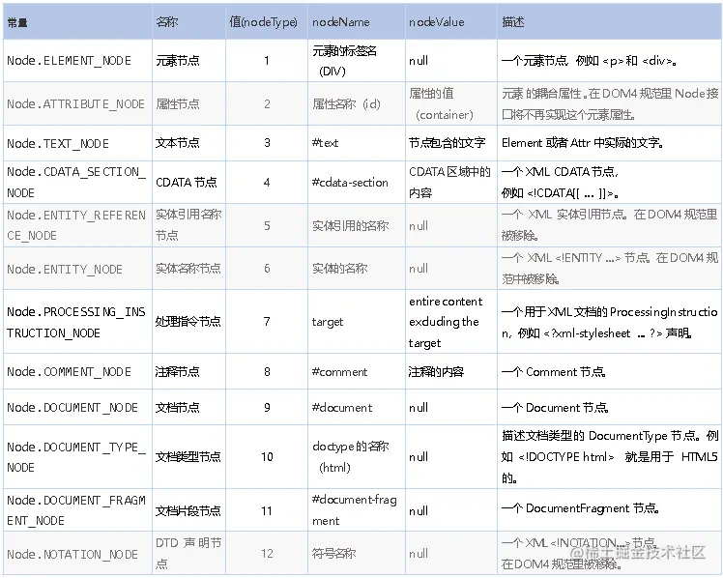Select the target nodeName cell
The image size is (723, 578).
(x=357, y=322)
